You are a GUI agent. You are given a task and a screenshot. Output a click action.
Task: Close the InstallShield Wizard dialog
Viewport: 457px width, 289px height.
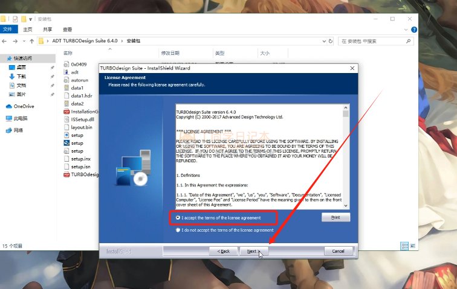coord(352,68)
